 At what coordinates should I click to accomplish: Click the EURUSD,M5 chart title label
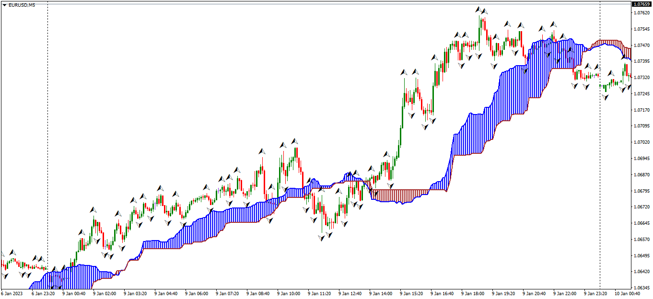click(22, 5)
